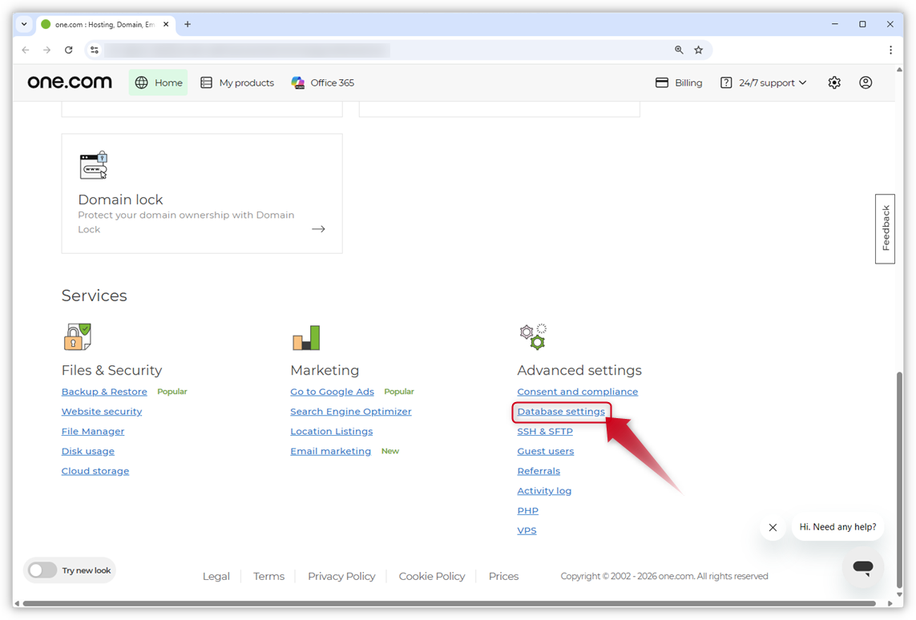This screenshot has width=916, height=620.
Task: Enable the Try new look toggle
Action: (x=42, y=570)
